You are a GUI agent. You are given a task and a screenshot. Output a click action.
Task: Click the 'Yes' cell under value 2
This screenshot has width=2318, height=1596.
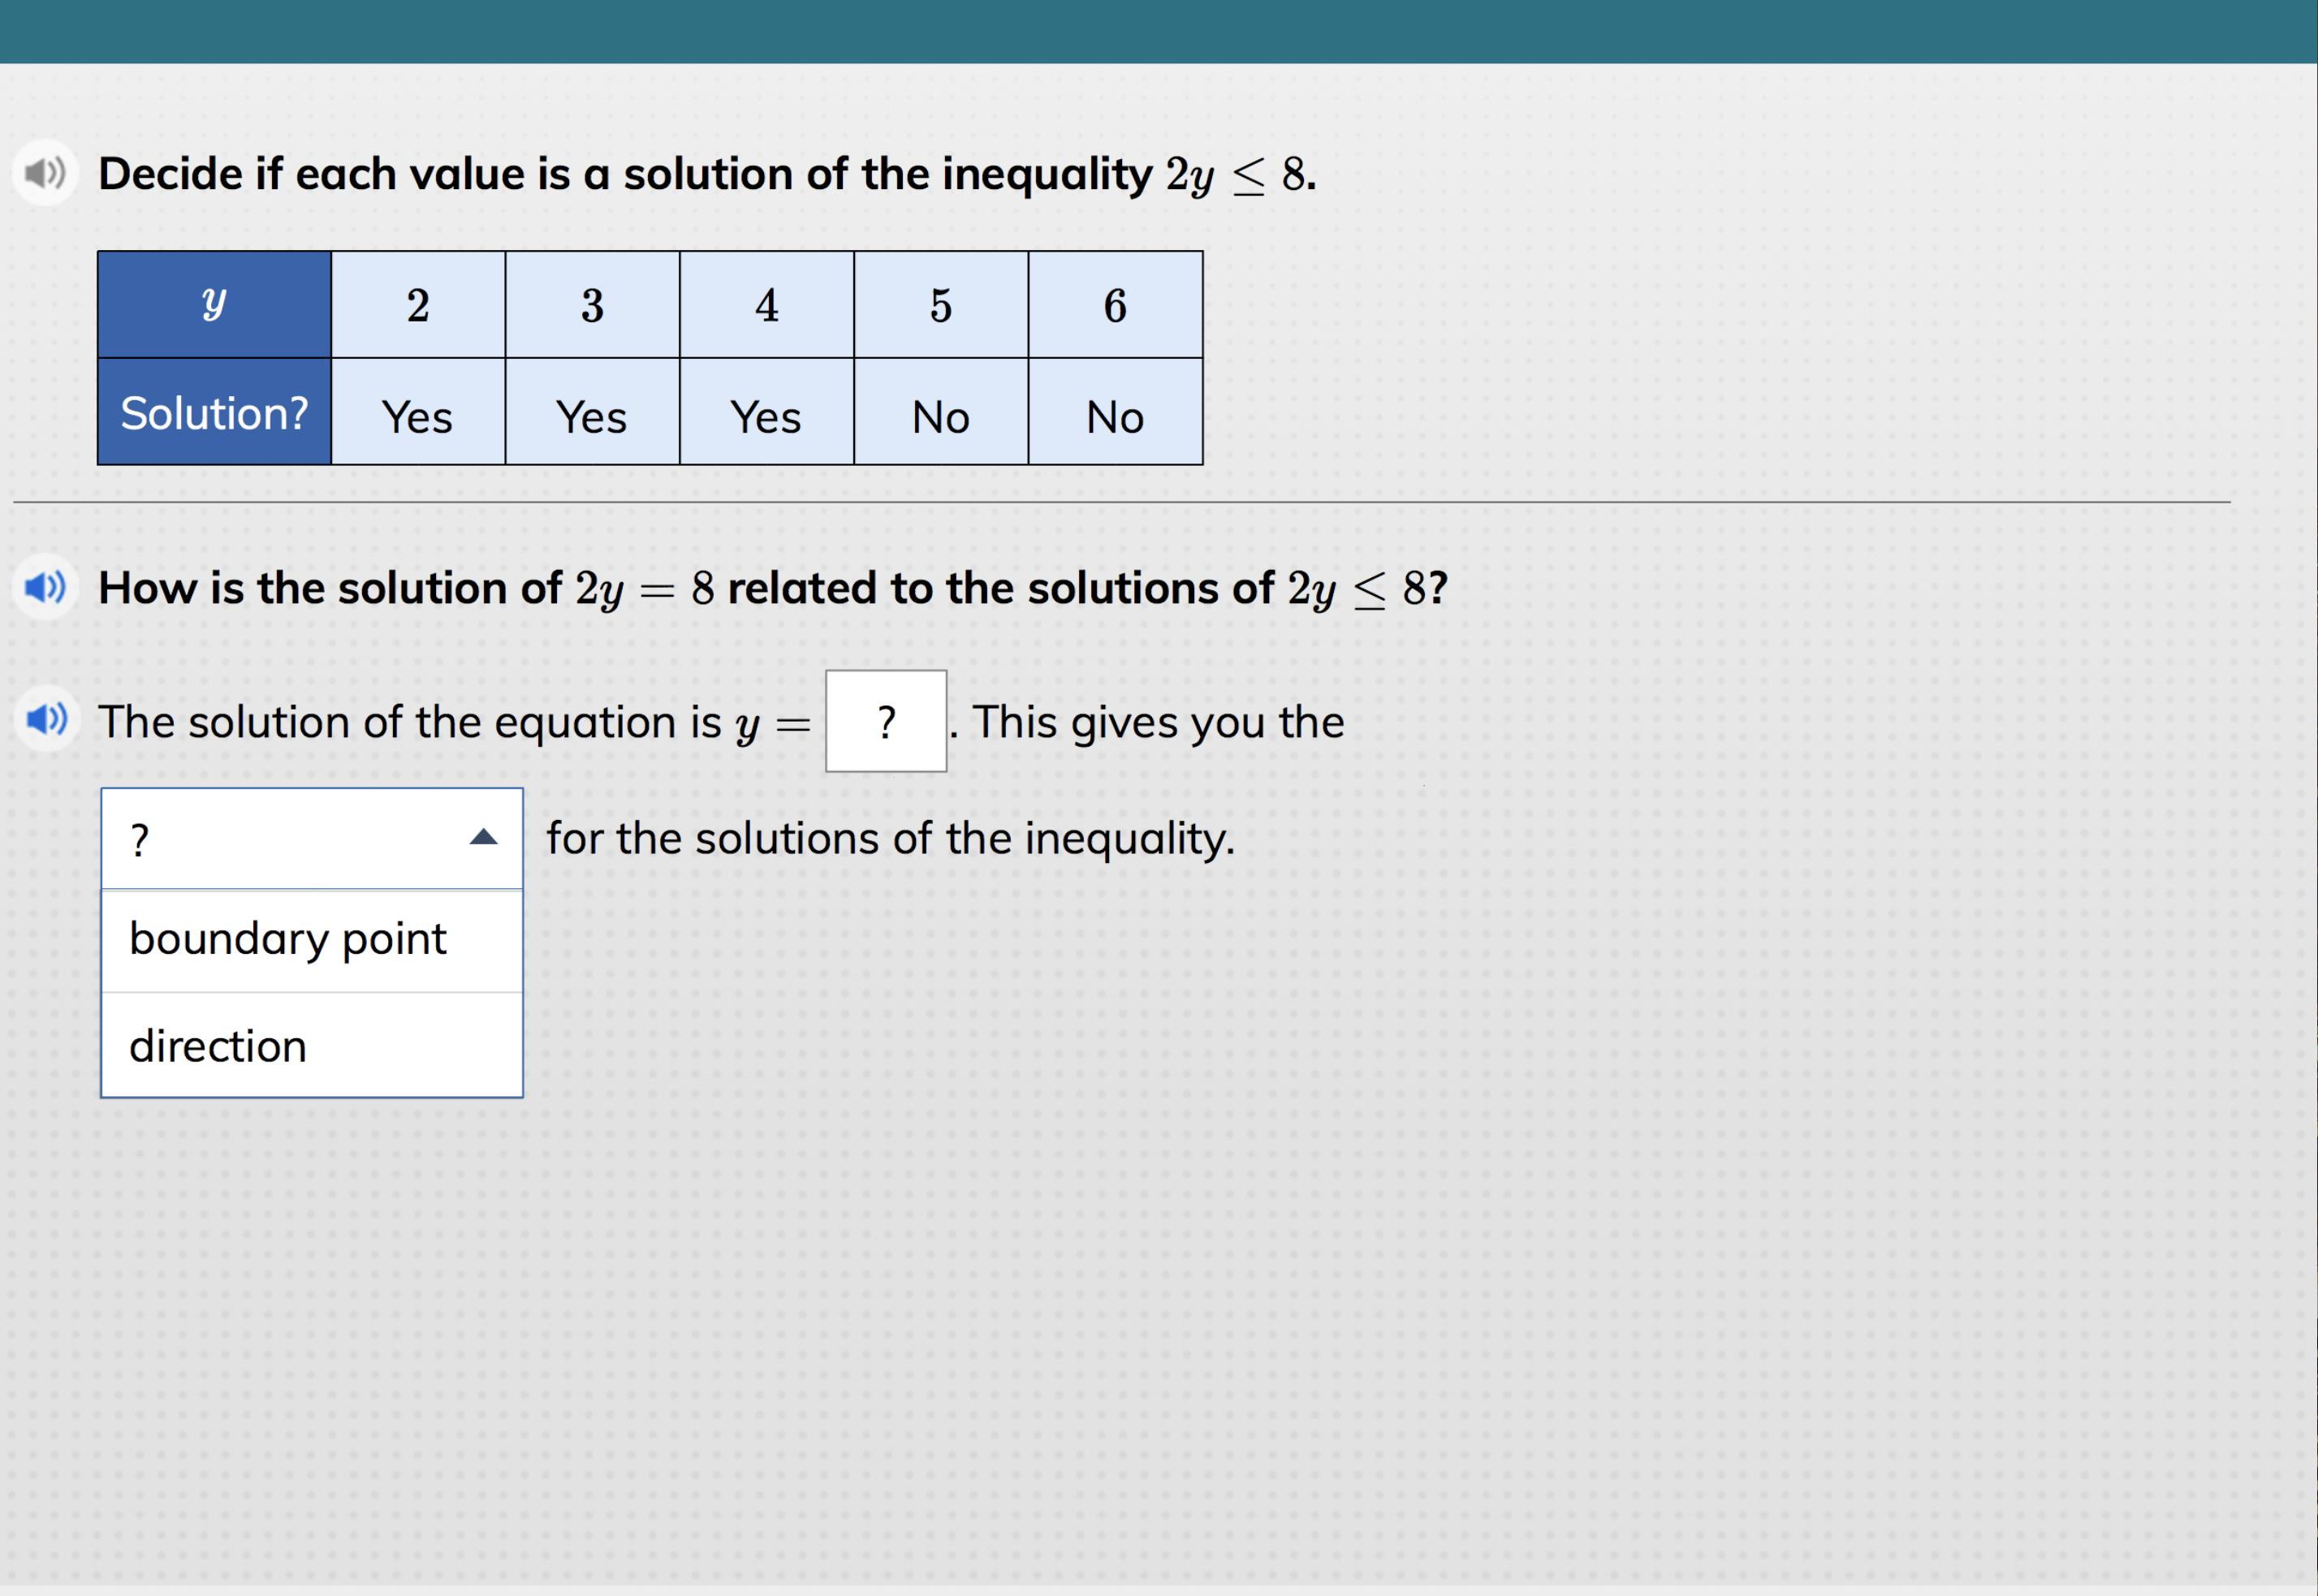tap(418, 413)
